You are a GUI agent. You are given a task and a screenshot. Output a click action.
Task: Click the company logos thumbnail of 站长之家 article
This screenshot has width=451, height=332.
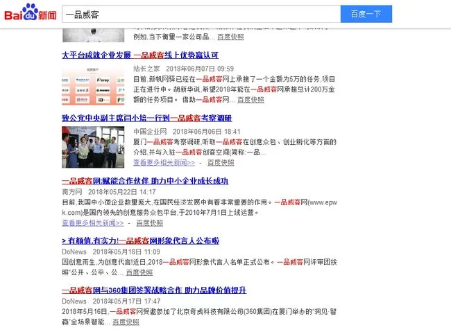(x=93, y=85)
